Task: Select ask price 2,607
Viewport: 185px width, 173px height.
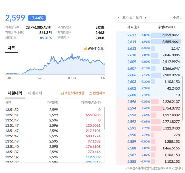Action: [x=132, y=68]
